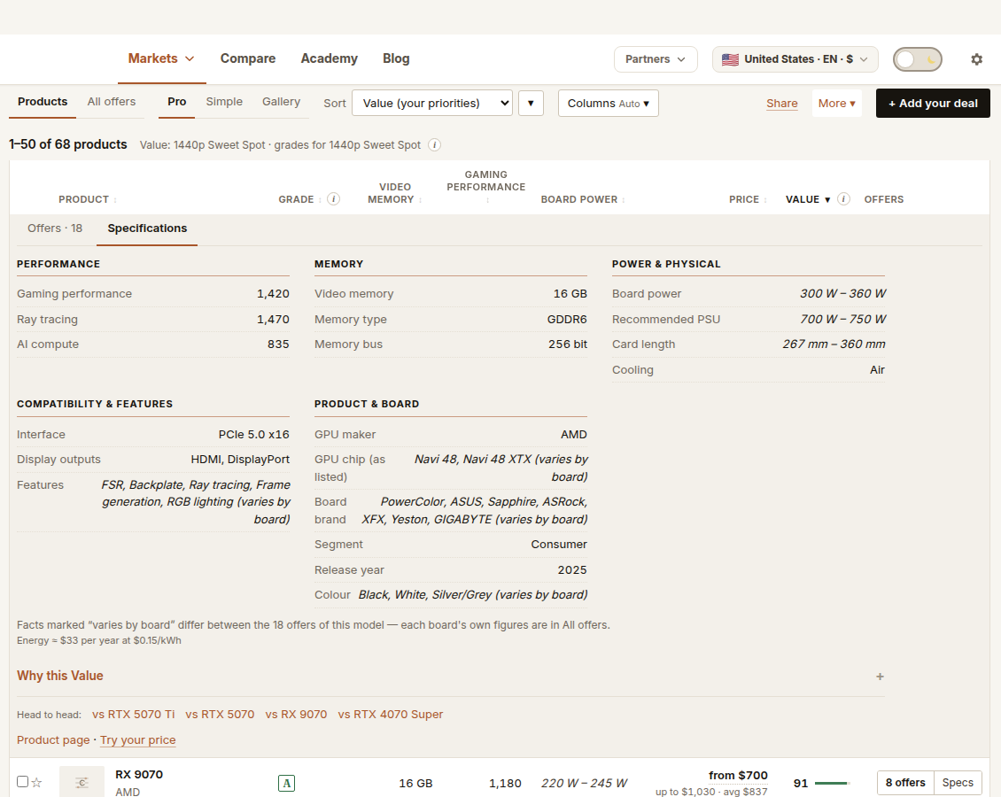Click the grade A badge for RX 9070

click(x=287, y=783)
